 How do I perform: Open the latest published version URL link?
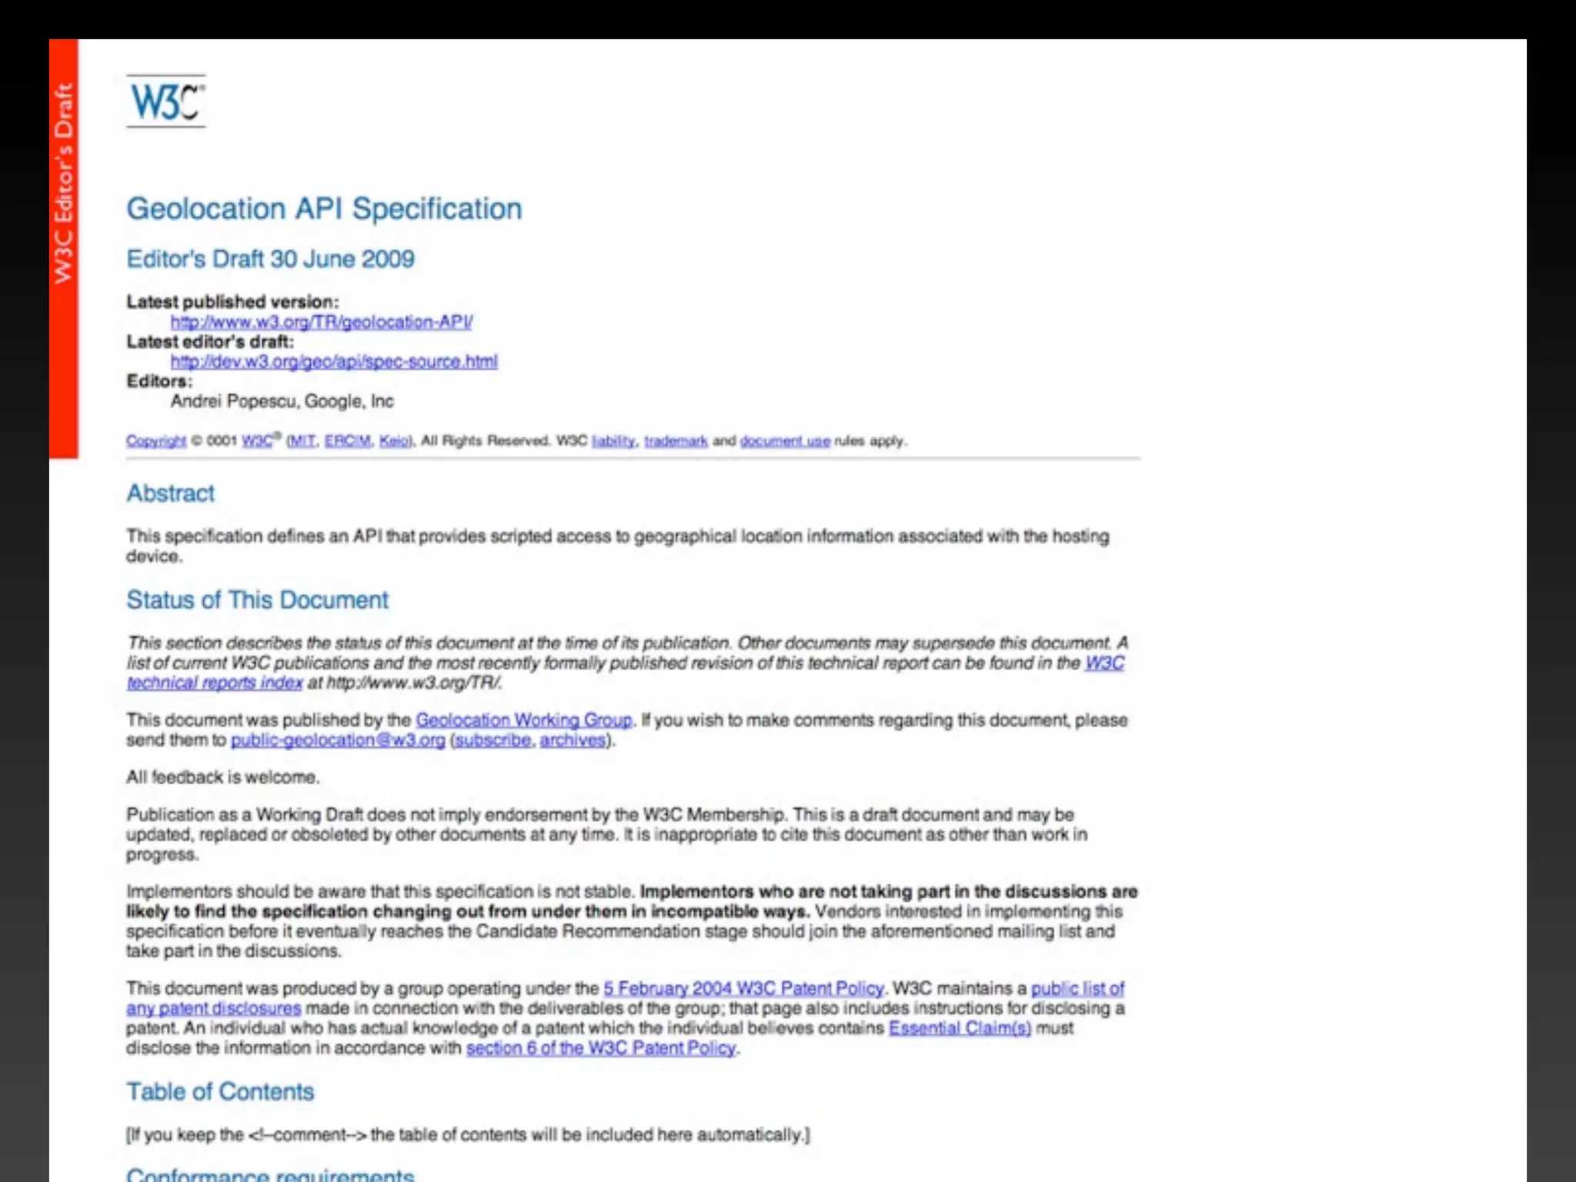click(x=321, y=322)
